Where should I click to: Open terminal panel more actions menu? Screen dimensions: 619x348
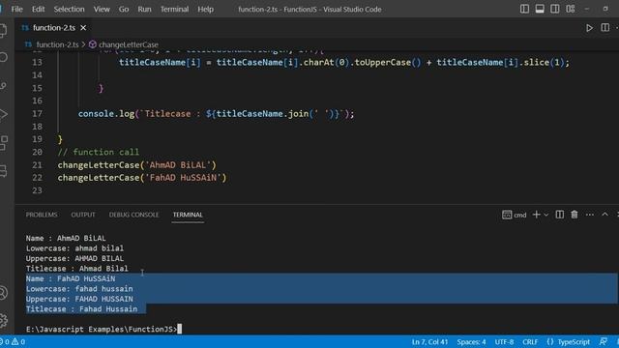pos(590,215)
